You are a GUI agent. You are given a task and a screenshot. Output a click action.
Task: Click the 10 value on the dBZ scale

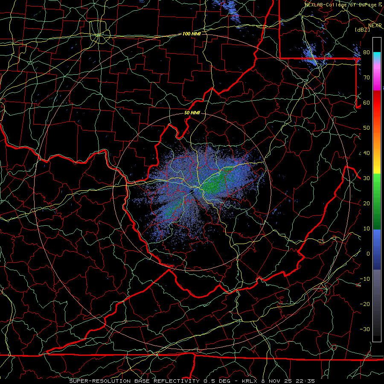click(x=367, y=229)
